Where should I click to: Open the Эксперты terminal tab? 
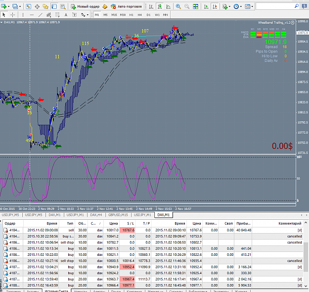pos(221,291)
